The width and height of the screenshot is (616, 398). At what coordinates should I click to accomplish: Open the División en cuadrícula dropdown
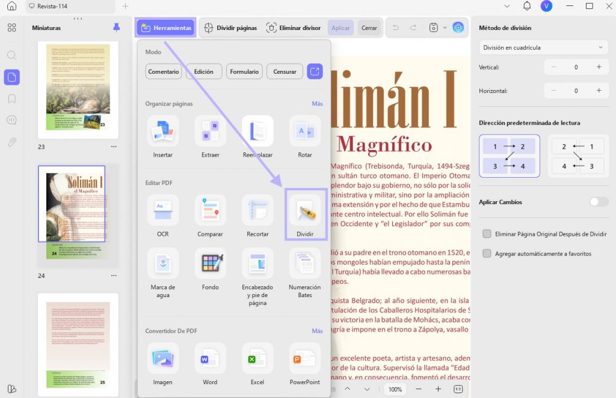[x=543, y=47]
